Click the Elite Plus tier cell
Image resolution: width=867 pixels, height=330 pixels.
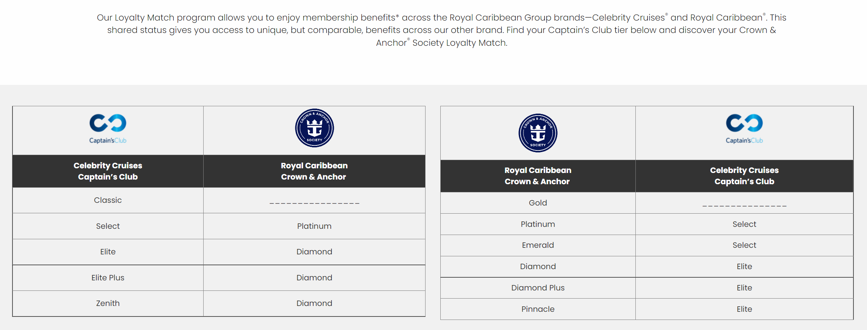pos(108,278)
